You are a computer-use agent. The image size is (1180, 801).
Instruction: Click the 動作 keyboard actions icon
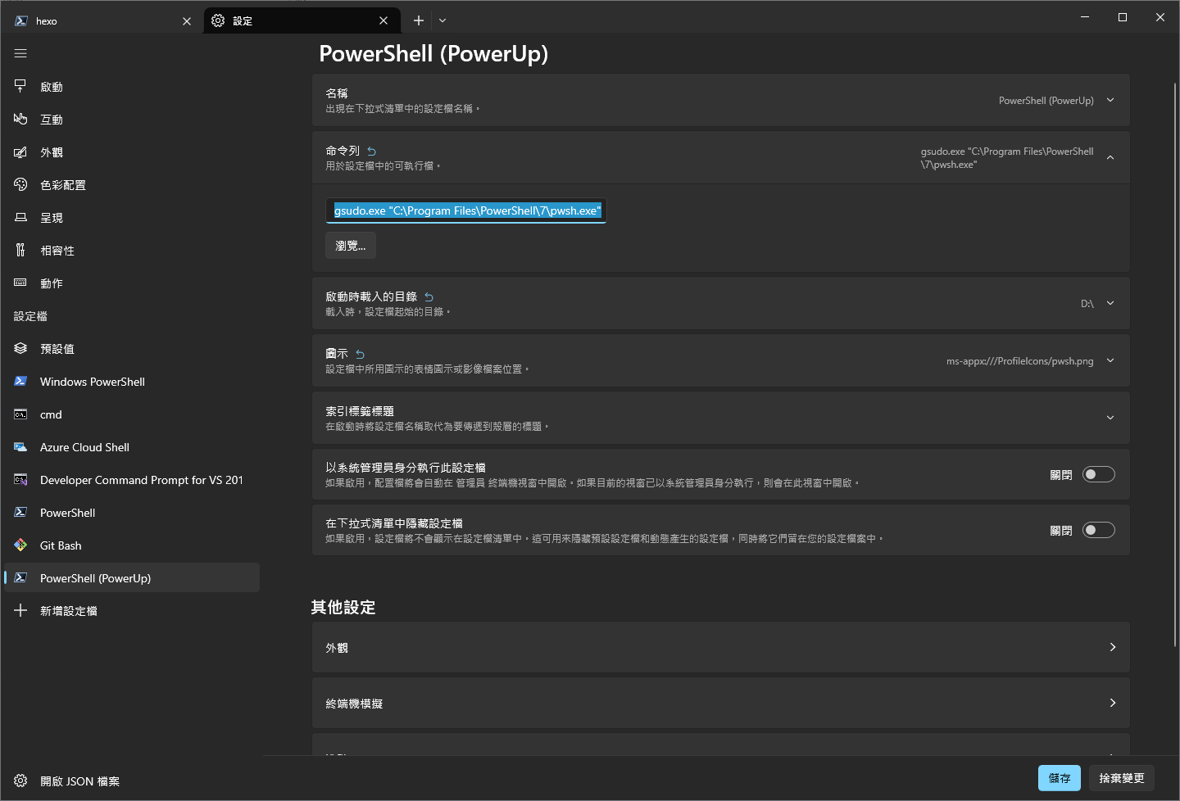(x=20, y=283)
